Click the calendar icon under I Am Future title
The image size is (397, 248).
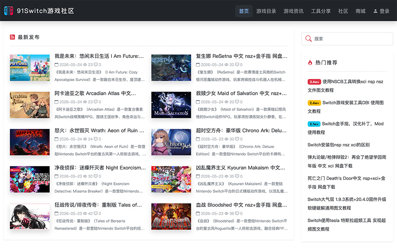coord(56,65)
